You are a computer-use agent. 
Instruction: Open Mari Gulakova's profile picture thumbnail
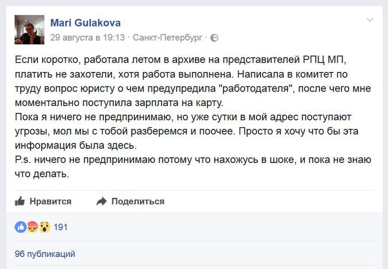click(x=29, y=29)
